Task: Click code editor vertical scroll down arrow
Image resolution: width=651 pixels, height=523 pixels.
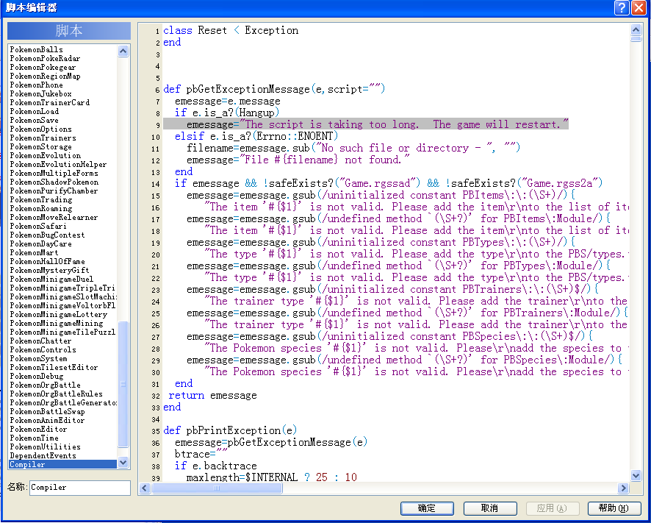Action: tap(636, 475)
